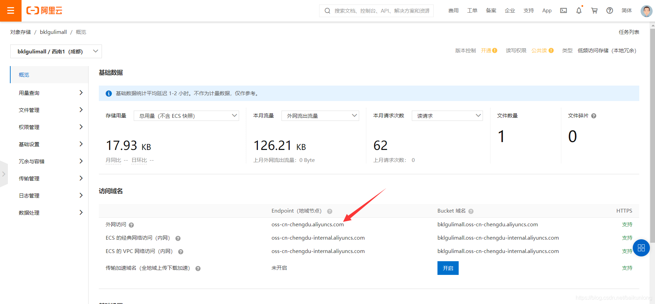
Task: Click the Alibaba Cloud logo
Action: (x=44, y=11)
